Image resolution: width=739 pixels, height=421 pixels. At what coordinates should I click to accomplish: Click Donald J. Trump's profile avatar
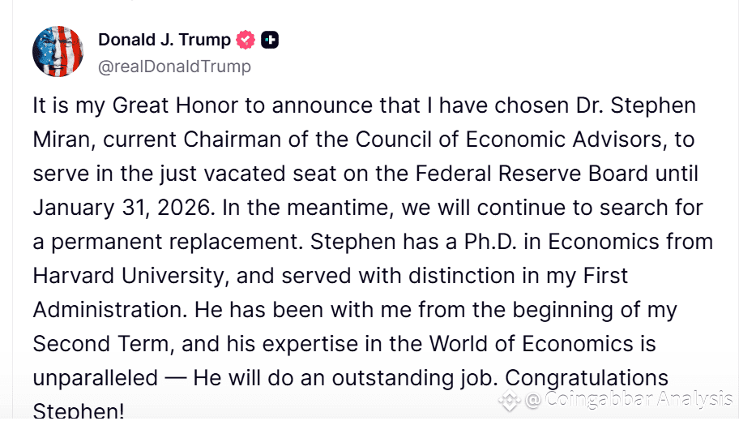(58, 51)
